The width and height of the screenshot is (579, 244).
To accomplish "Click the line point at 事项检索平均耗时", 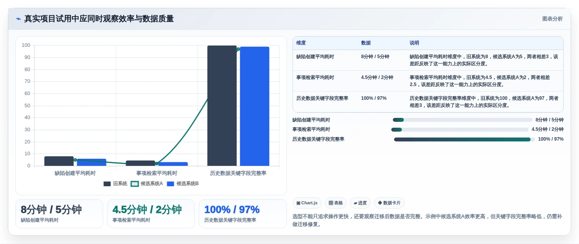I will (x=157, y=163).
